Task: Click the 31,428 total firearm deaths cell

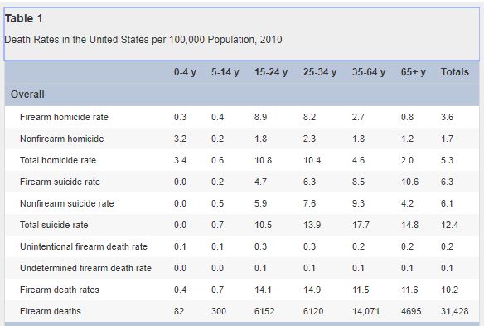Action: point(455,311)
